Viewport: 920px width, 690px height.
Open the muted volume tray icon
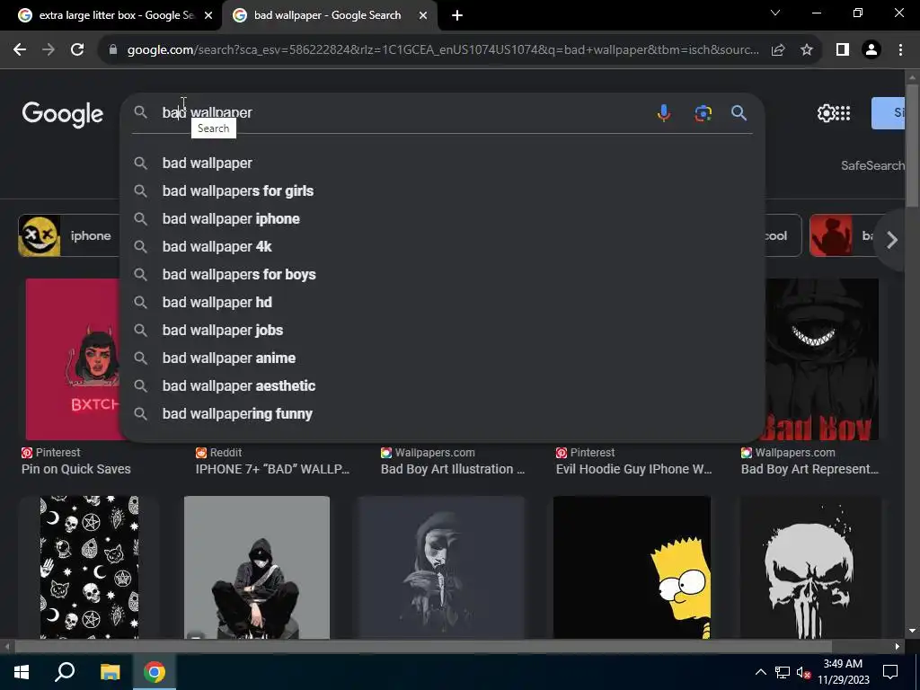coord(803,672)
